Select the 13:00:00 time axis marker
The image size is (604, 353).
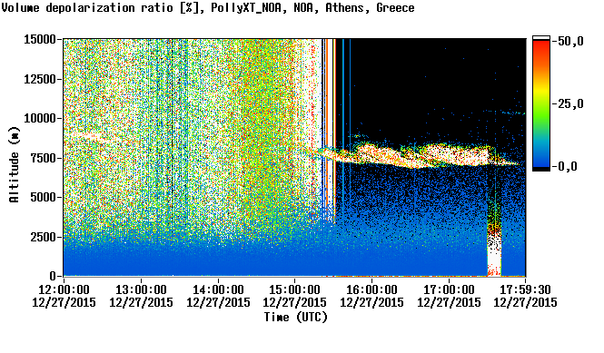[x=141, y=296]
